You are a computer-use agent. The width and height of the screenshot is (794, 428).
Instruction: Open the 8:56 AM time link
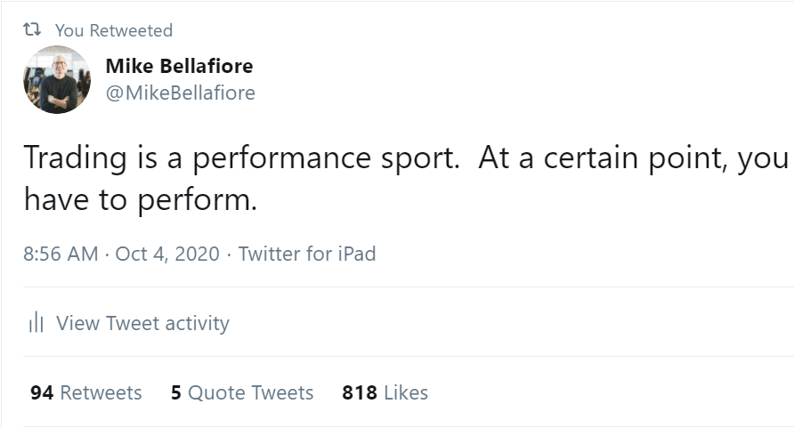[61, 254]
